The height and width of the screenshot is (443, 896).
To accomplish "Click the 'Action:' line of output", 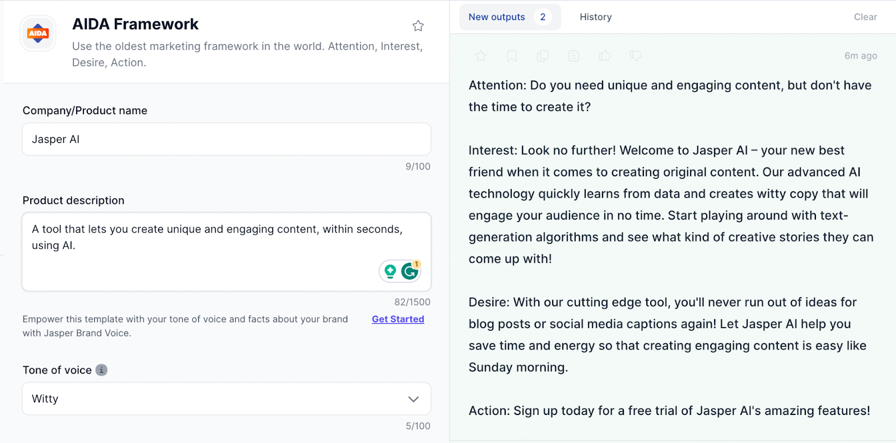I will pos(669,411).
